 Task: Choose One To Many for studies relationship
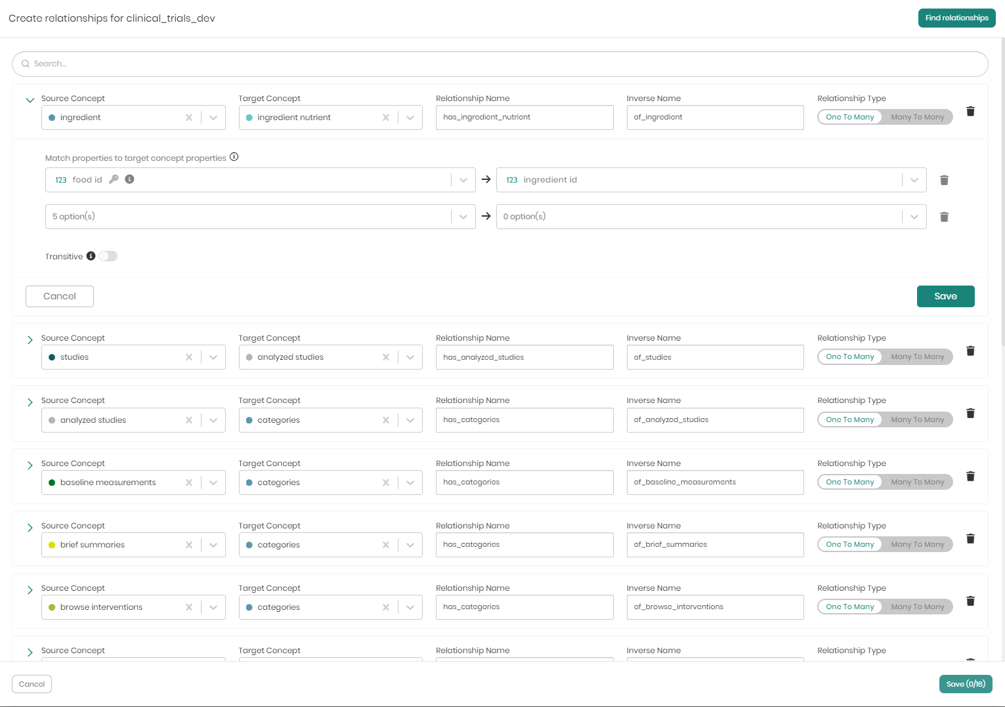click(850, 356)
